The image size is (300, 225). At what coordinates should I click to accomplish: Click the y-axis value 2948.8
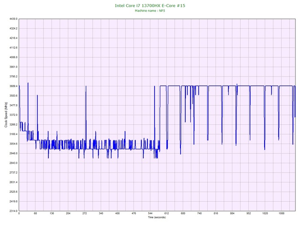(13, 153)
